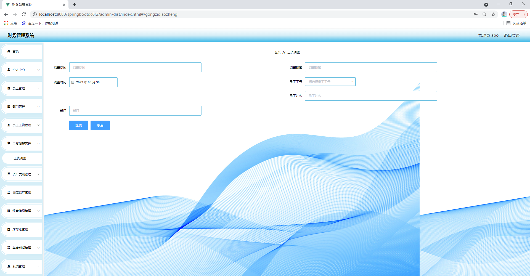The image size is (530, 276).
Task: Click the calendar icon in 调整时间 field
Action: tap(73, 82)
